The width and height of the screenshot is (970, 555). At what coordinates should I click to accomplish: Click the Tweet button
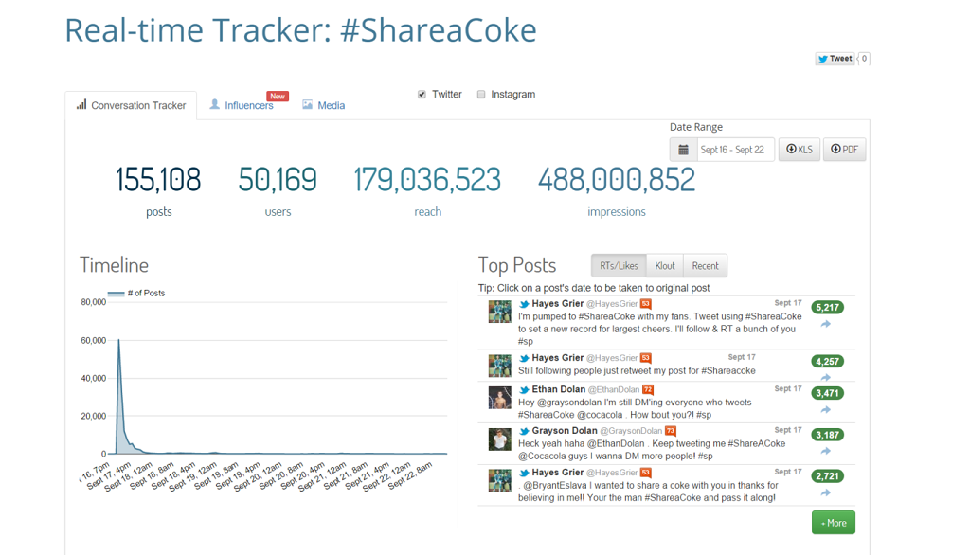tap(835, 59)
